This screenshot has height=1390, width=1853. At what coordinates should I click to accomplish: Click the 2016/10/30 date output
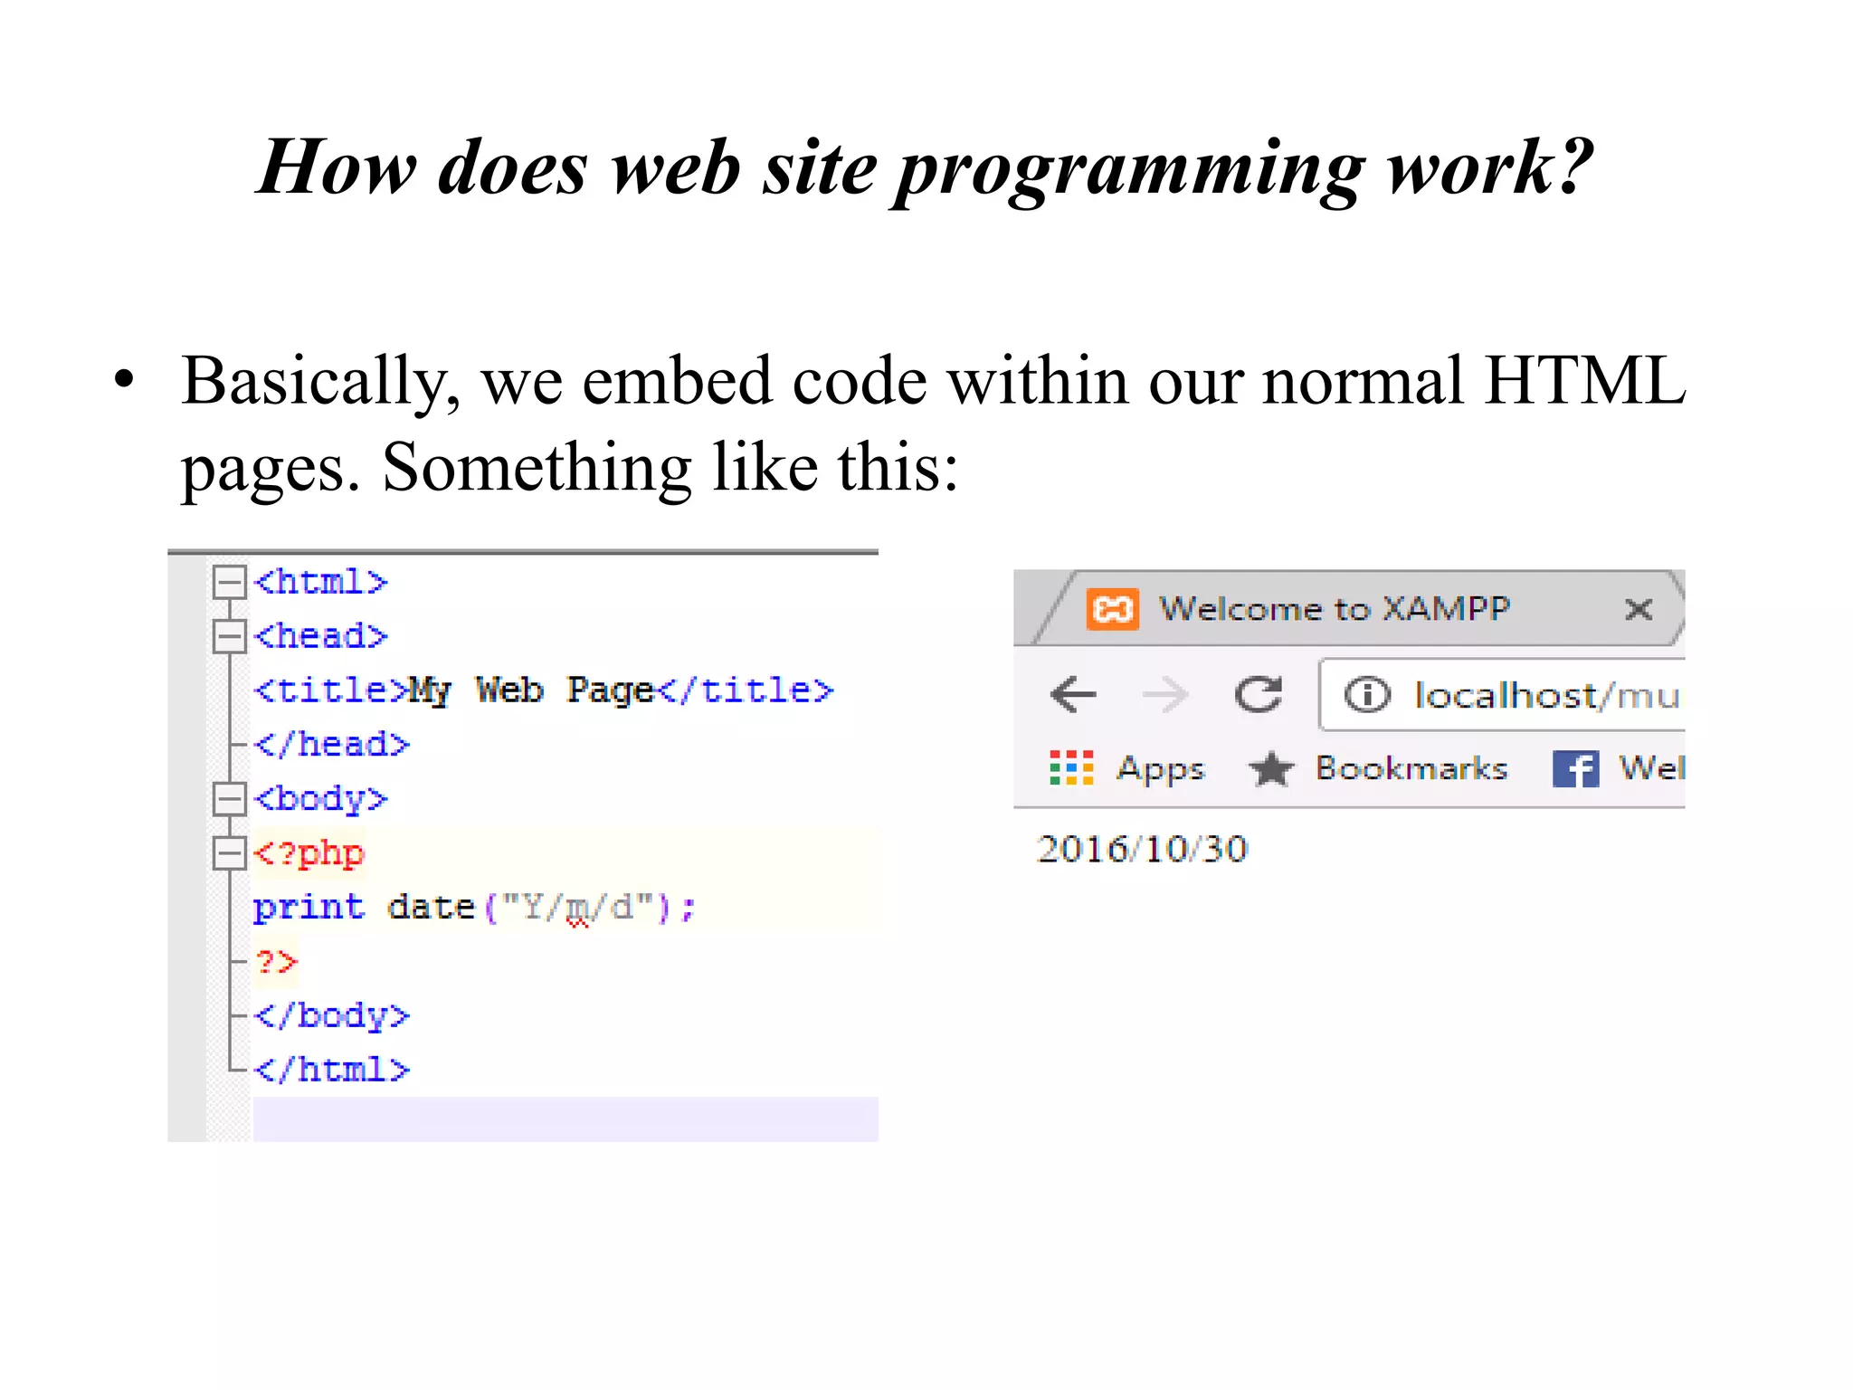(1142, 849)
